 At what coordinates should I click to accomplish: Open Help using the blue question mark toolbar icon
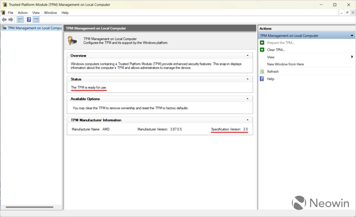(29, 19)
